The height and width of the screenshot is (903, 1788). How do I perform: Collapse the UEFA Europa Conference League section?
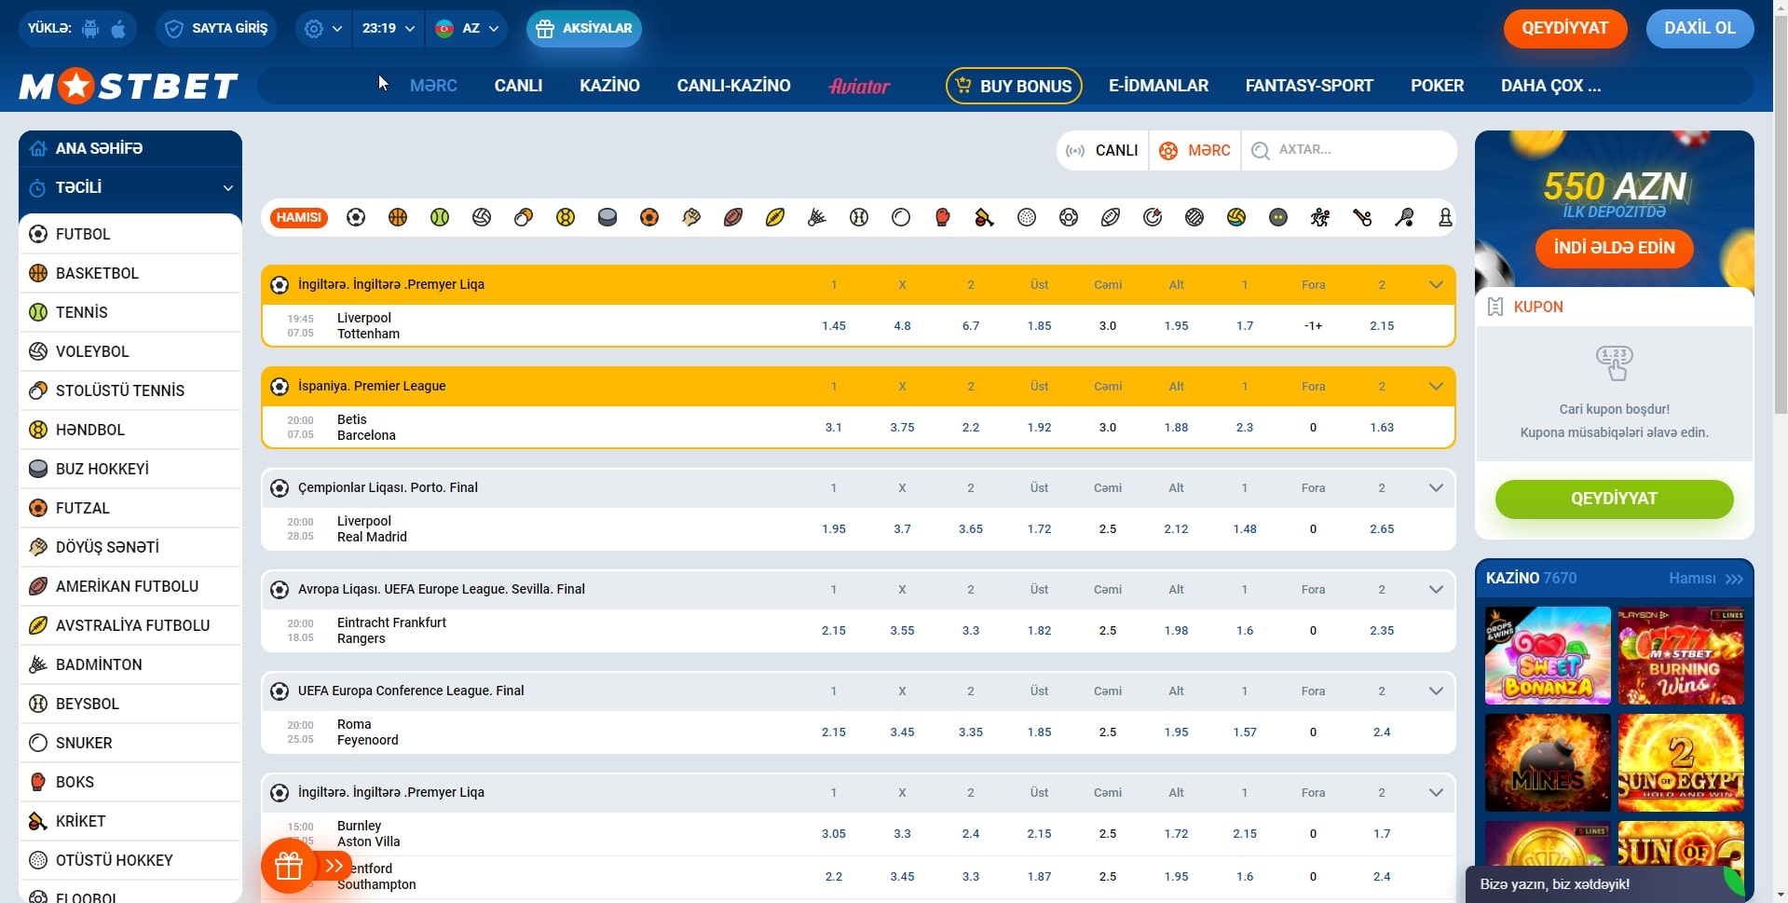1436,691
